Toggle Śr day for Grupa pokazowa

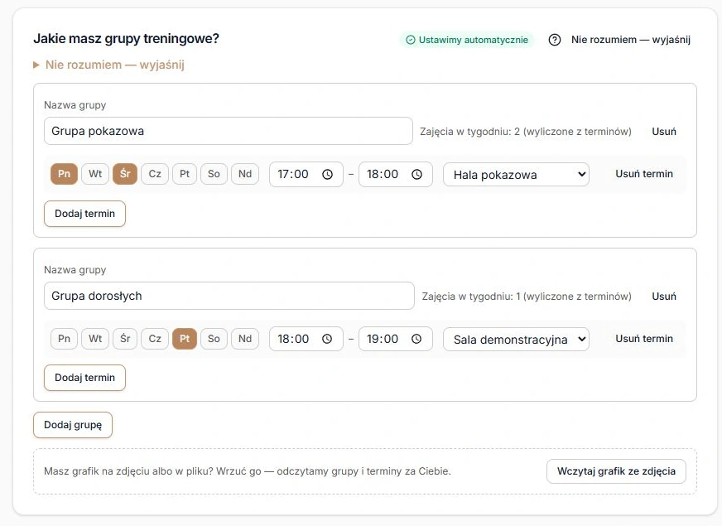(x=125, y=174)
